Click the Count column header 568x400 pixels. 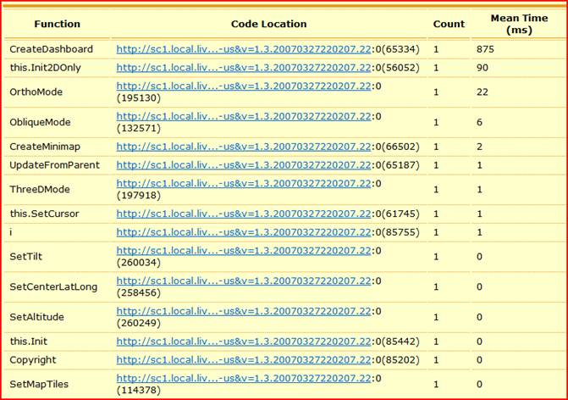[449, 24]
